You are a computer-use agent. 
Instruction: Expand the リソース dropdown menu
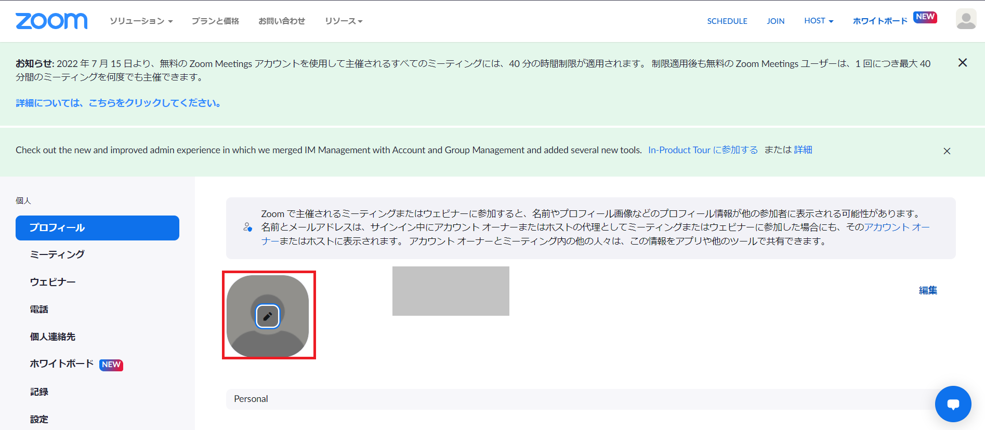tap(344, 21)
